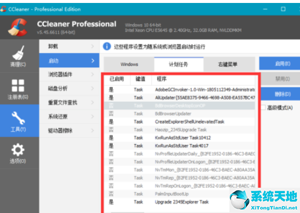
Task: Minimize the CCleaner window
Action: [265, 9]
